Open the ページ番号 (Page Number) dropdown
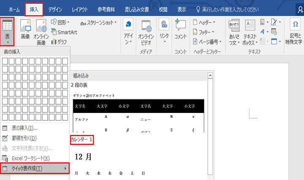The height and width of the screenshot is (180, 304). pos(207,41)
